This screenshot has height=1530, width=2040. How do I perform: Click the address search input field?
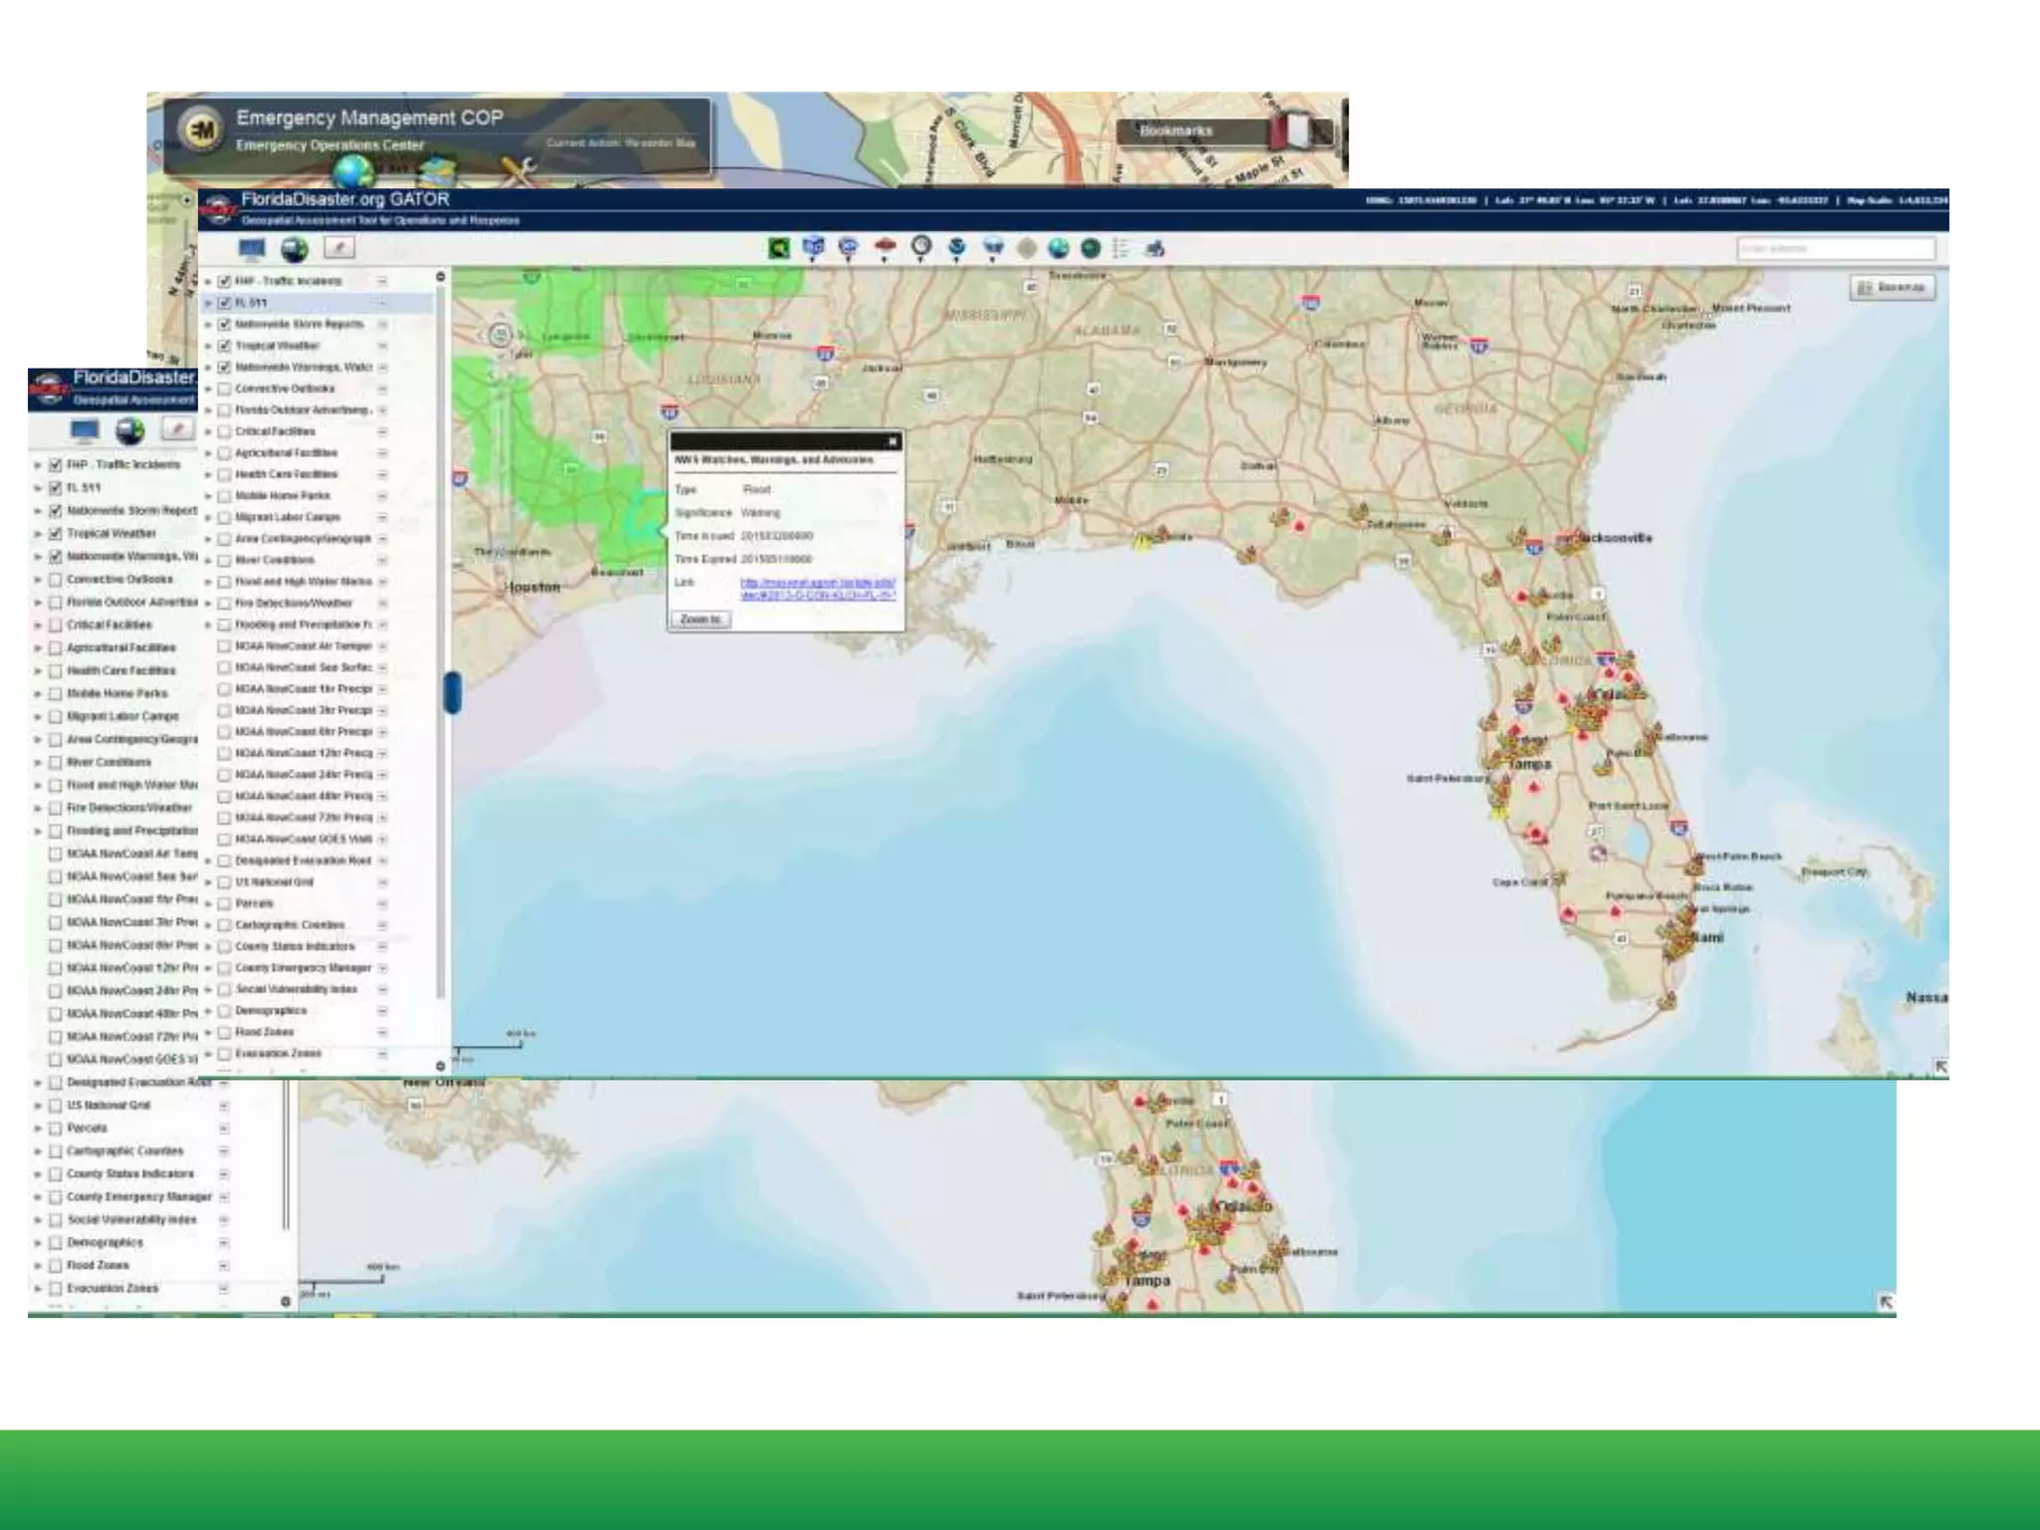[x=1835, y=248]
